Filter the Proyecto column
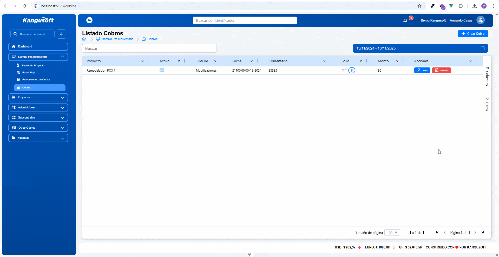Image resolution: width=499 pixels, height=257 pixels. pyautogui.click(x=142, y=61)
